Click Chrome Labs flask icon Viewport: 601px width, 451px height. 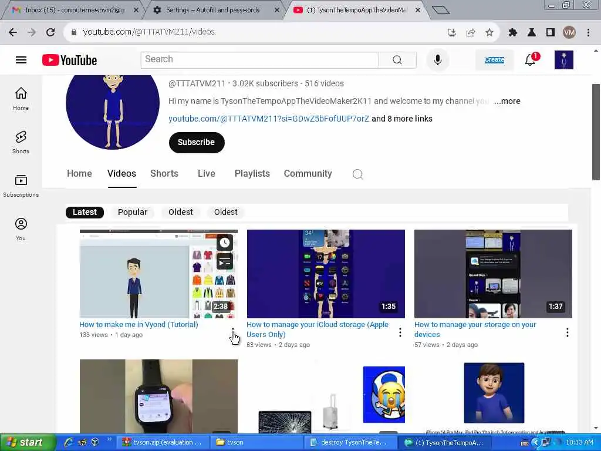point(532,33)
